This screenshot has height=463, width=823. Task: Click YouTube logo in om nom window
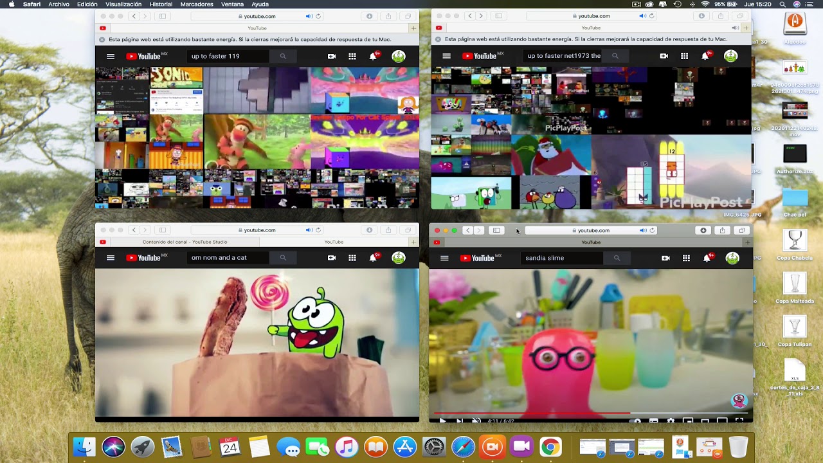(x=147, y=258)
